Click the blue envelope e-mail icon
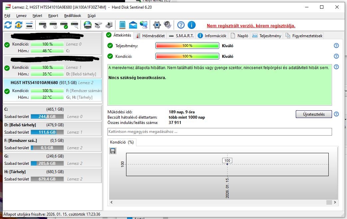Viewport: 347px width, 219px height. coord(133,25)
